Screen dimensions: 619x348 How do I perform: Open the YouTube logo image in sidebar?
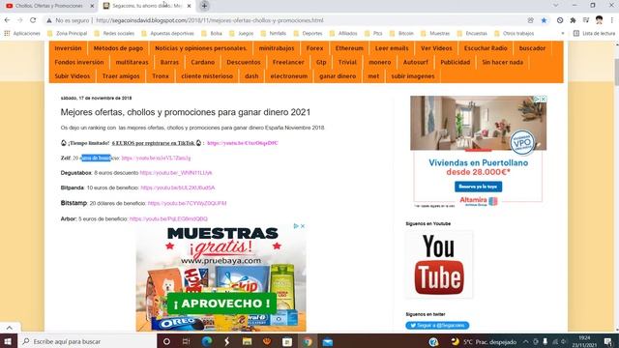[438, 264]
